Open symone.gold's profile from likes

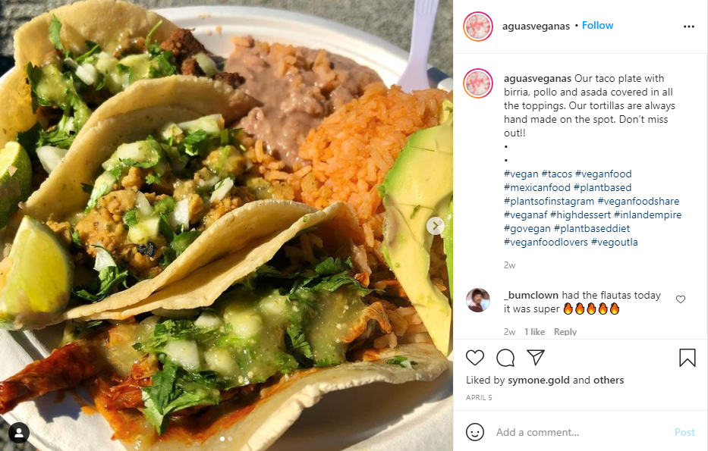click(538, 381)
